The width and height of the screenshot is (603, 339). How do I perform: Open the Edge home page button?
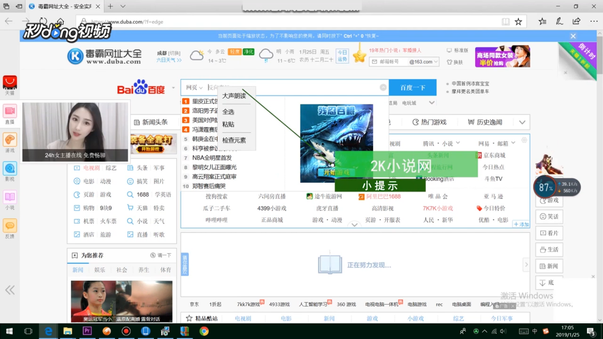60,21
